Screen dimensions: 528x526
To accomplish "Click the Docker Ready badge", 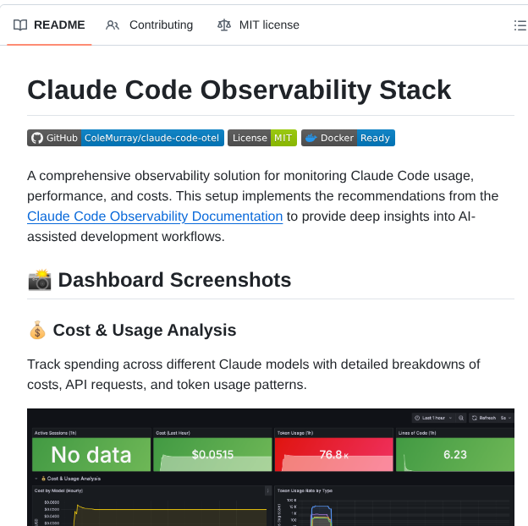I will (348, 138).
